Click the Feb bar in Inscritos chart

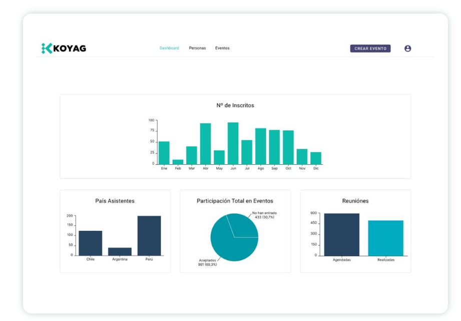click(178, 162)
